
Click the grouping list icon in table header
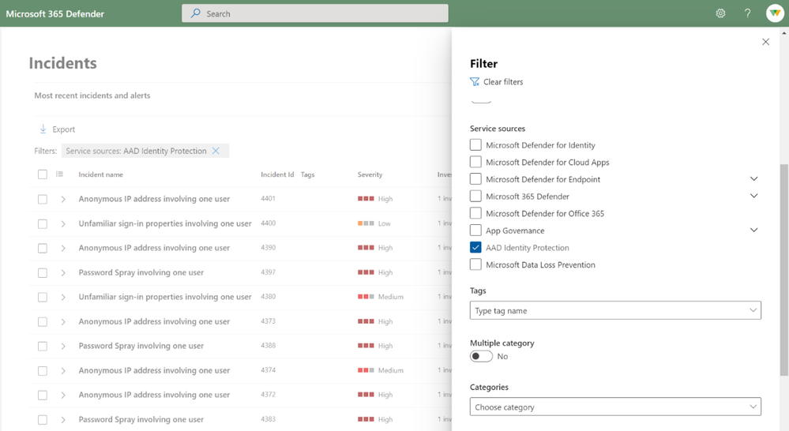pos(59,174)
